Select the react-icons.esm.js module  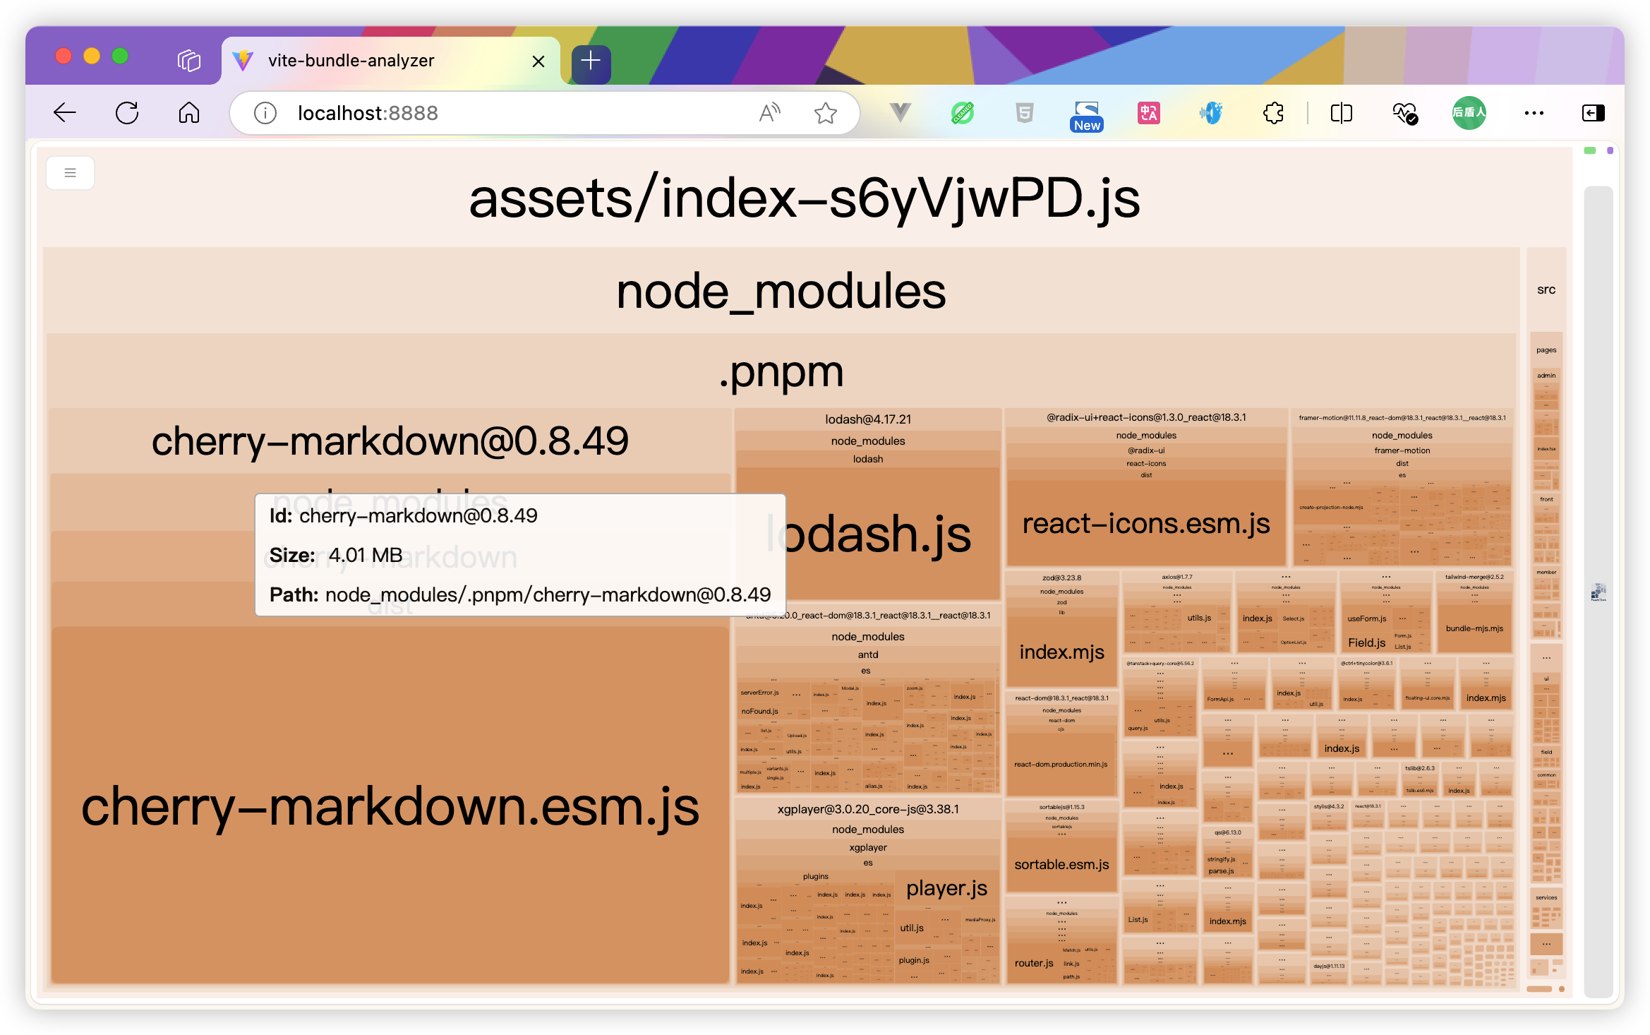(1146, 524)
